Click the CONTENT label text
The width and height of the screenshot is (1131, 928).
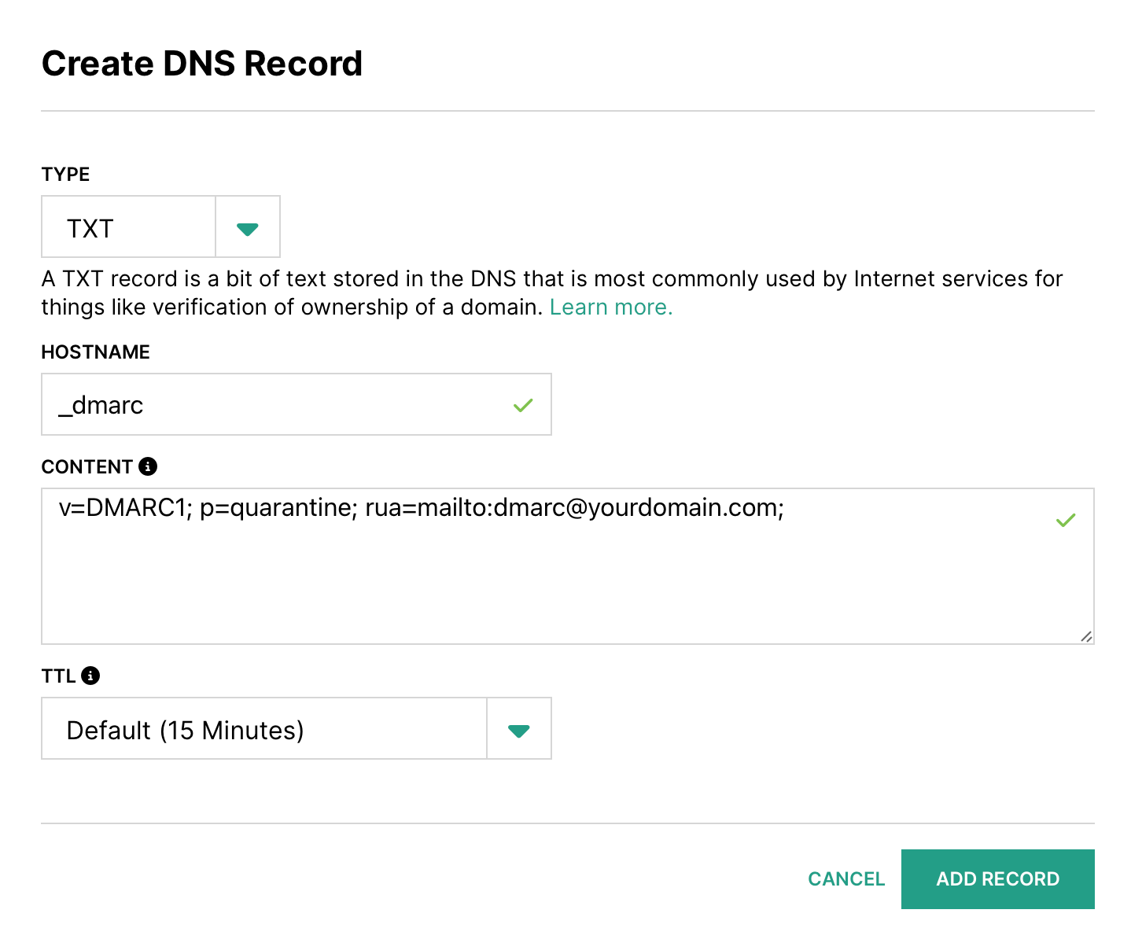pos(87,466)
